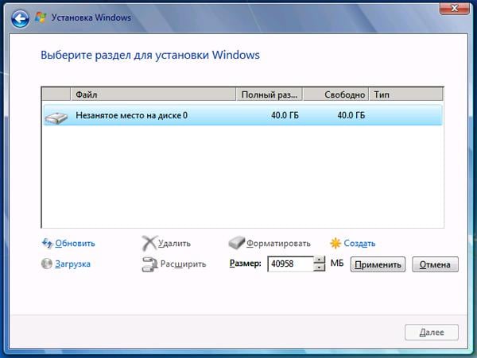Click the Расширить partition icon

coord(149,264)
